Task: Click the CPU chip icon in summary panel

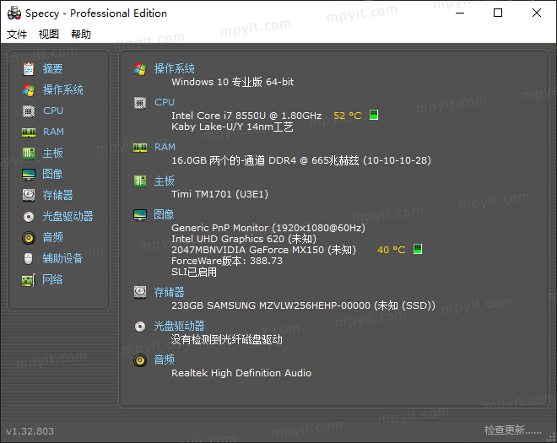Action: coord(140,103)
